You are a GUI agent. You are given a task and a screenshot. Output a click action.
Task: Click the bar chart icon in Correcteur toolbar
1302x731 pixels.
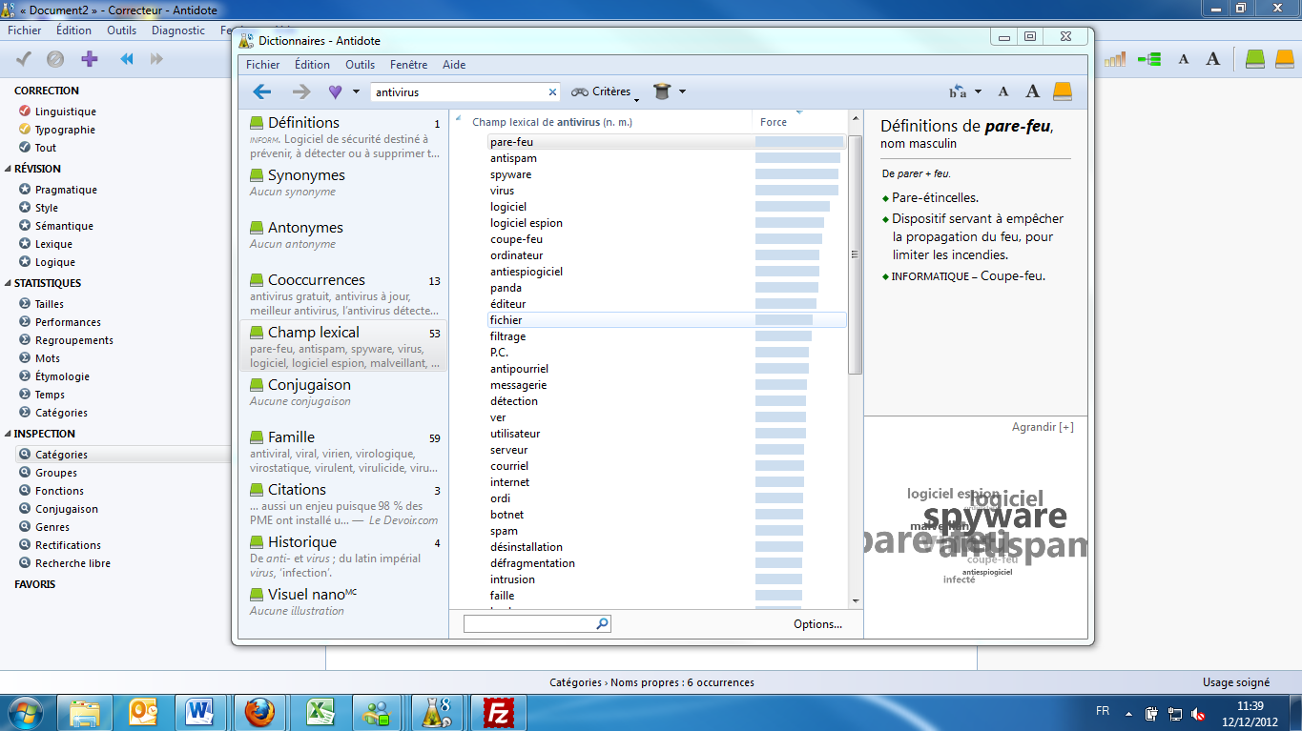pos(1114,59)
